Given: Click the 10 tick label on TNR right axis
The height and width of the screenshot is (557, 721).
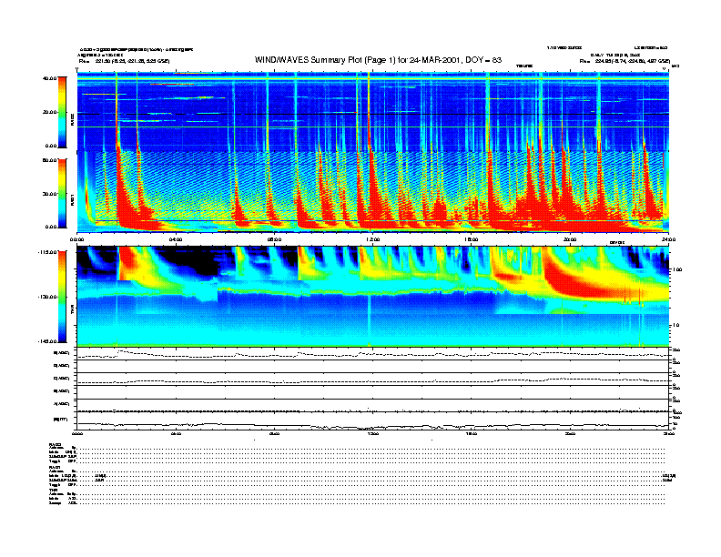Looking at the screenshot, I should point(675,325).
